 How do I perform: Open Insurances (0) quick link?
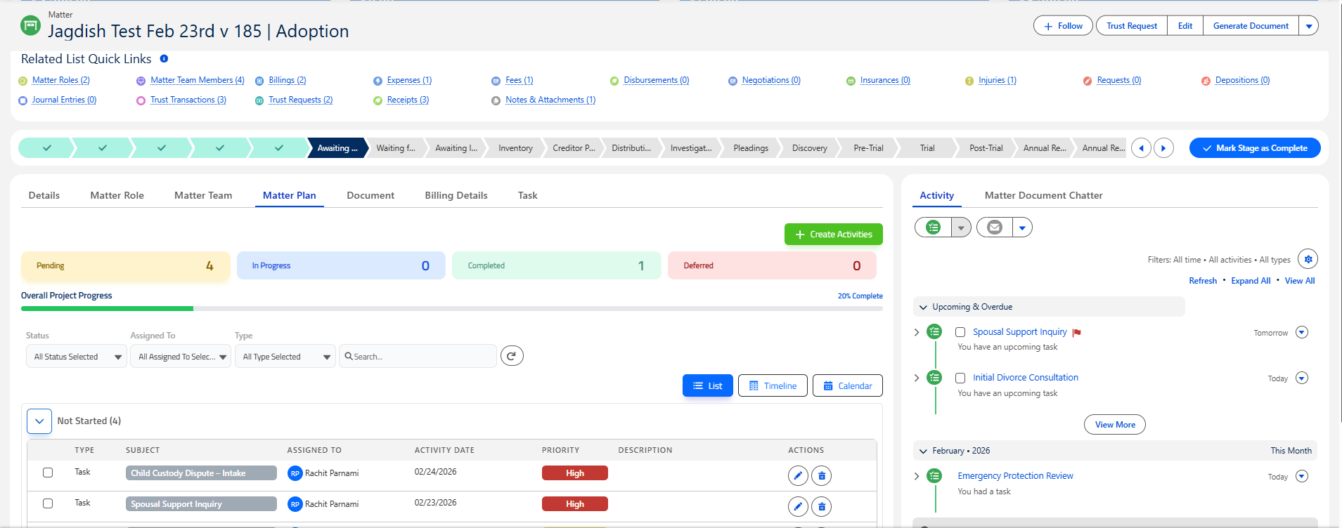pyautogui.click(x=885, y=80)
